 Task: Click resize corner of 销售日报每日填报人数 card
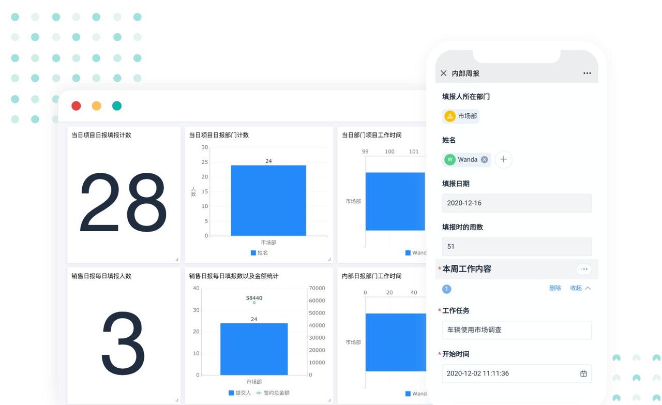pos(177,400)
